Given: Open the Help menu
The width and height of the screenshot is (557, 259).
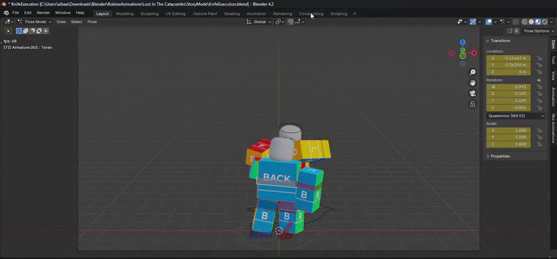Looking at the screenshot, I should (80, 13).
